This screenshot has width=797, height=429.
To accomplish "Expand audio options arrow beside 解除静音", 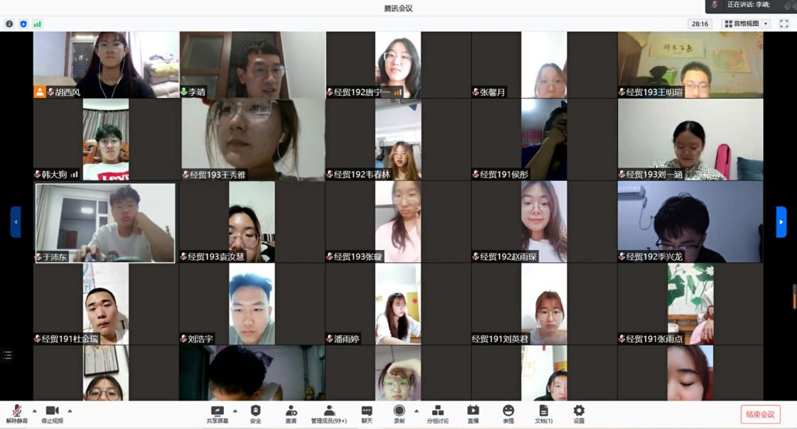I will click(x=35, y=411).
